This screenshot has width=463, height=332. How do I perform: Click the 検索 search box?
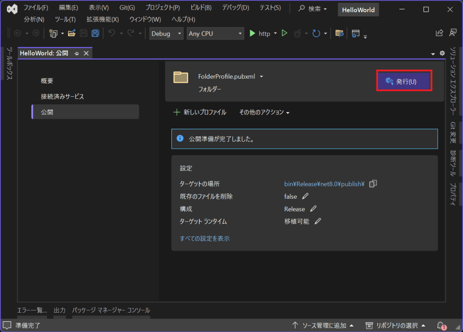point(313,9)
